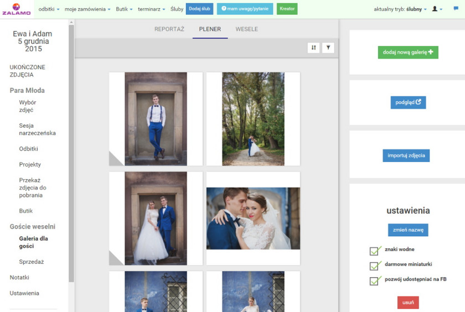This screenshot has height=312, width=465.
Task: Open Butik in the sidebar
Action: 26,211
